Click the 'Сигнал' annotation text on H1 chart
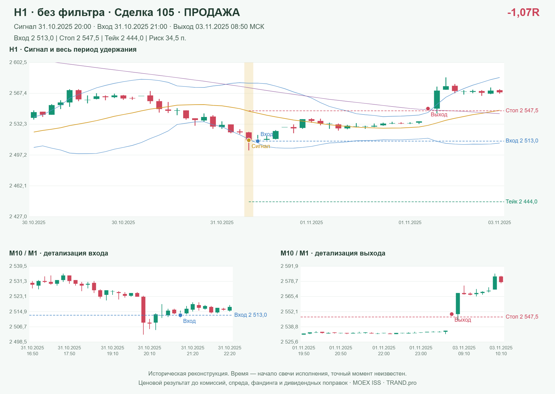555x394 pixels. pos(261,146)
